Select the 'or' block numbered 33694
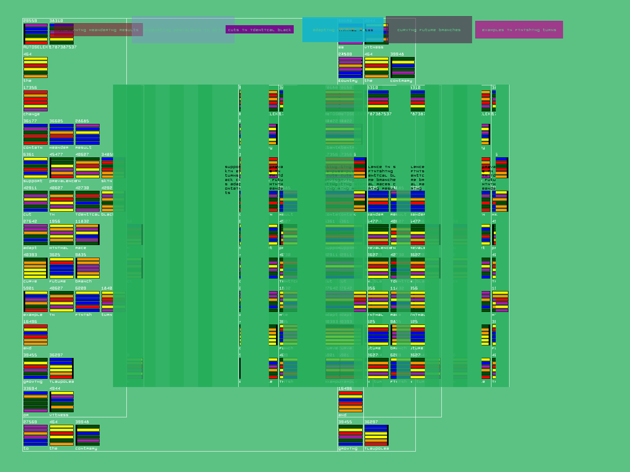Screen dimensions: 630x472 [35, 402]
